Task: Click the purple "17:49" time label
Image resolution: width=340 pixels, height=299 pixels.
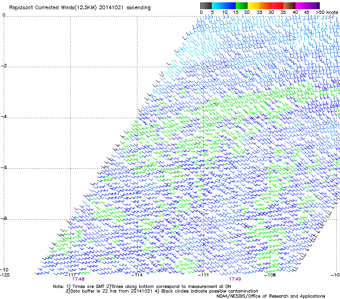Action: (x=235, y=279)
